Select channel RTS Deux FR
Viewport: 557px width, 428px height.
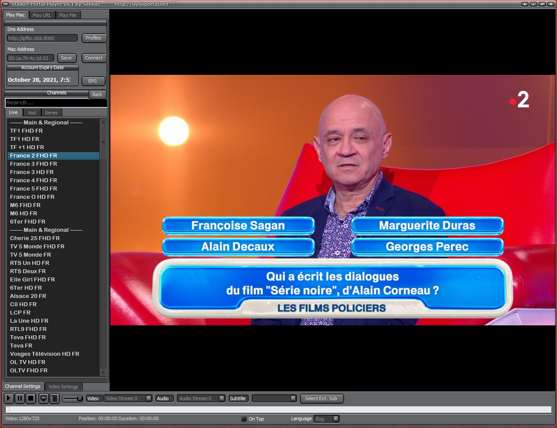(x=54, y=271)
